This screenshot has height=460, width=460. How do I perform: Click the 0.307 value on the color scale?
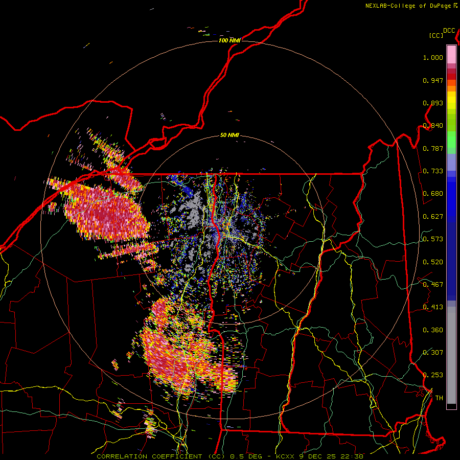pyautogui.click(x=433, y=352)
